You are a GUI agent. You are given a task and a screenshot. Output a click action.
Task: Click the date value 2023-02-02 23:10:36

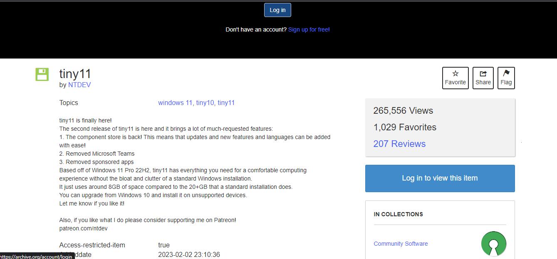[189, 254]
